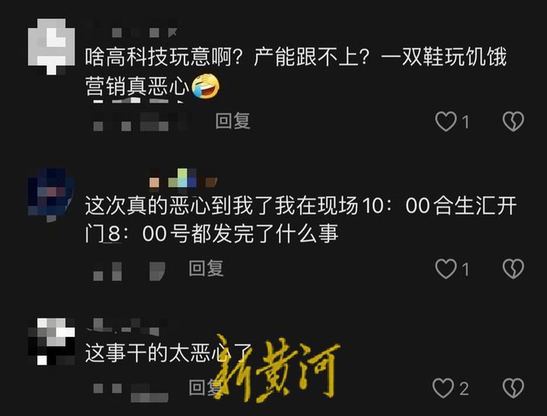Open the third commenter's black-white avatar
The width and height of the screenshot is (547, 416).
click(x=51, y=342)
